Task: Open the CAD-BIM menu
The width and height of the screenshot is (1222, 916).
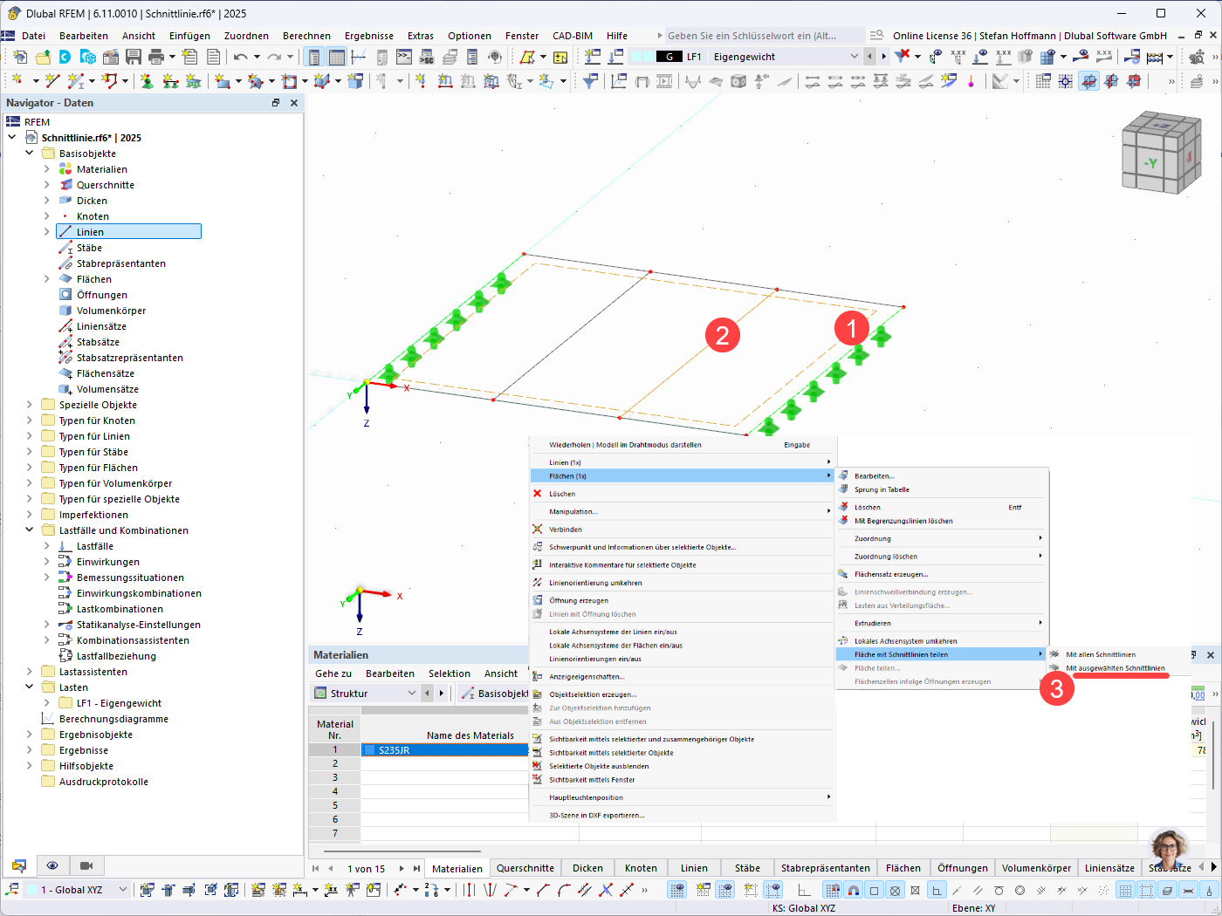Action: (573, 36)
